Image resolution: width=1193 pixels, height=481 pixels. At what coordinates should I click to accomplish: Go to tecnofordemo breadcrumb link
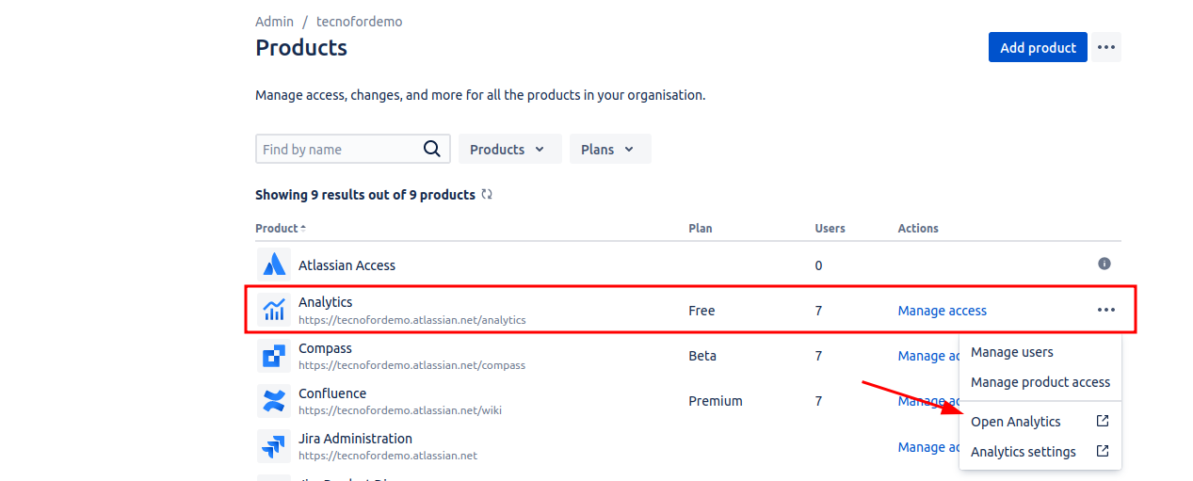click(x=359, y=21)
